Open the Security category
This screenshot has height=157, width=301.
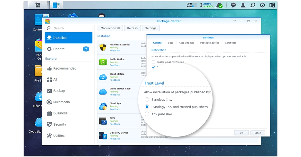[x=69, y=124]
